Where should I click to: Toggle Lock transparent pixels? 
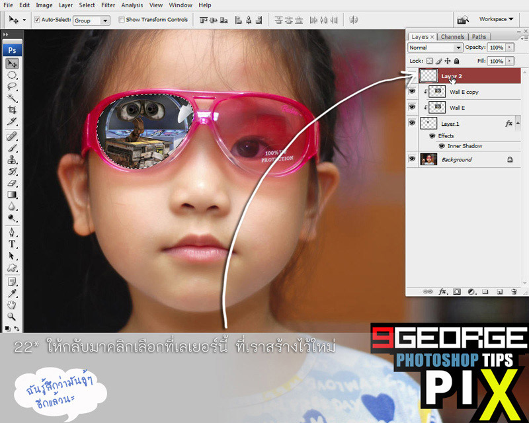coord(429,61)
